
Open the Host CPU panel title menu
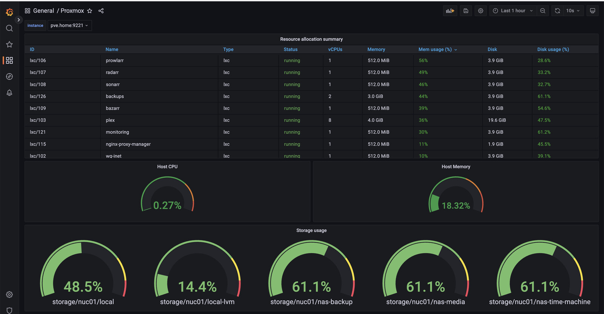point(167,166)
